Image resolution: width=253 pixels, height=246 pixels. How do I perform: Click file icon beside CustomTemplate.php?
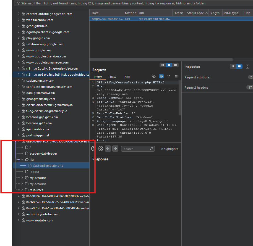click(30, 165)
